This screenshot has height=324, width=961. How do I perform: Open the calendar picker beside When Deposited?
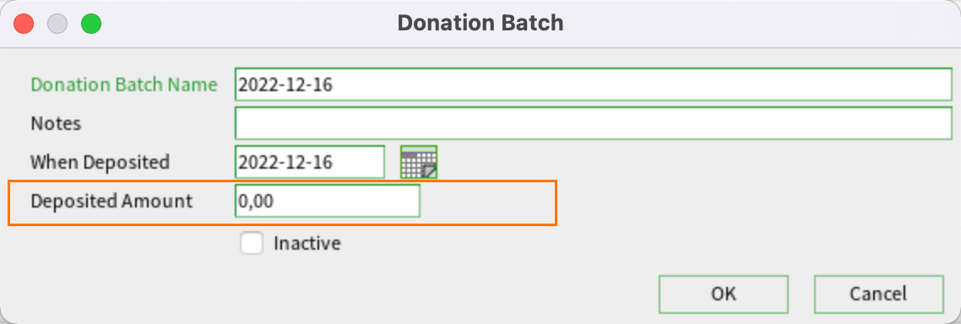click(x=419, y=162)
